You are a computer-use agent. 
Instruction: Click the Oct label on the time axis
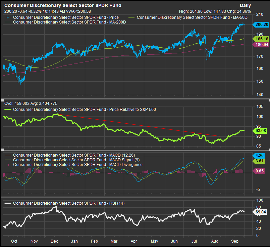[14, 241]
